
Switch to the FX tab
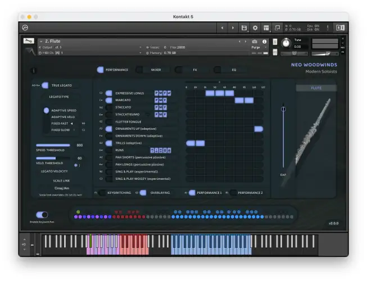[191, 70]
